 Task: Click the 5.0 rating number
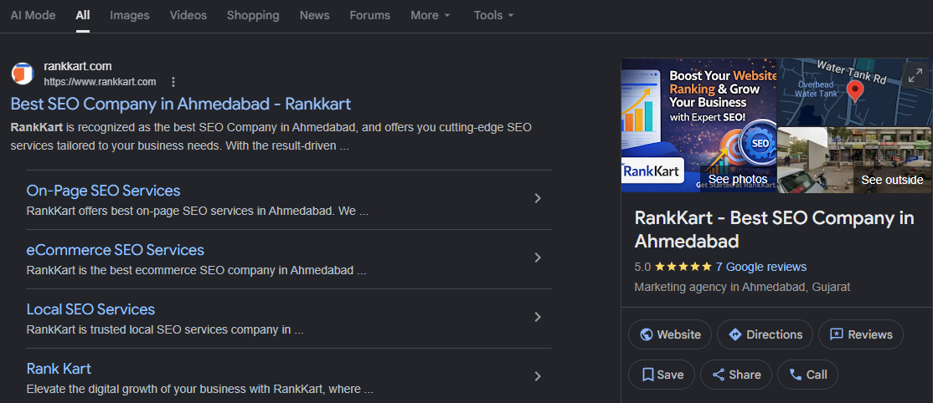(642, 267)
